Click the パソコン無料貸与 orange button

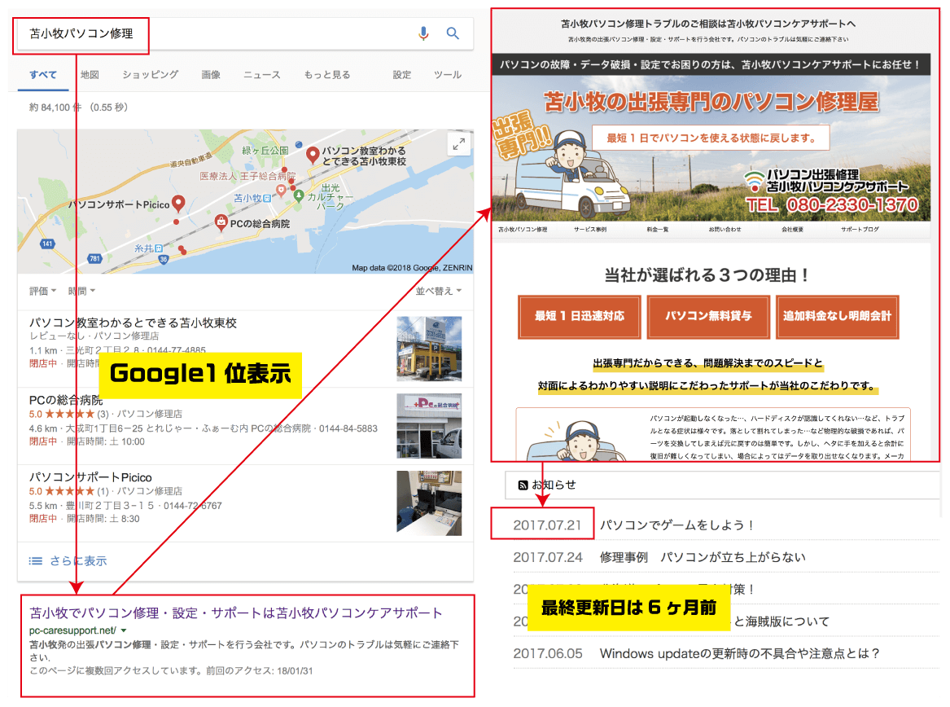point(708,316)
